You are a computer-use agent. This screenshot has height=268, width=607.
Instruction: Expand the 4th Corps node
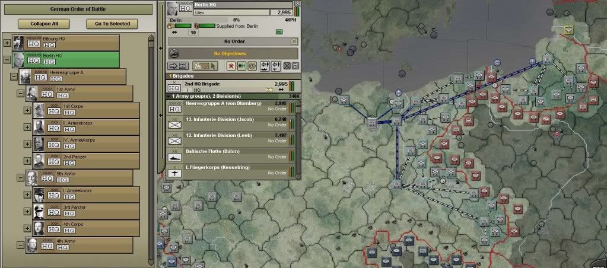click(x=27, y=228)
